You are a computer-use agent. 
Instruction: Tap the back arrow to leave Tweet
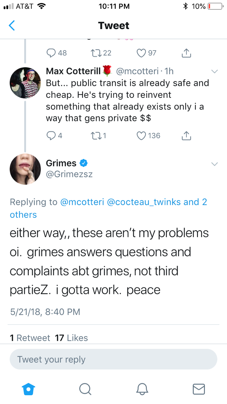tap(12, 25)
